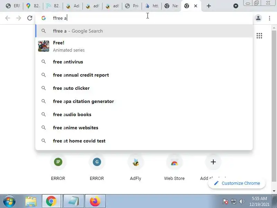Open the tab search dropdown arrow
The width and height of the screenshot is (277, 208).
tap(236, 6)
